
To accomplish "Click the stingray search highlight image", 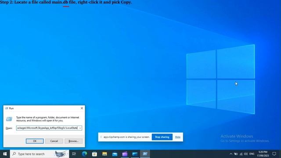I will click(x=61, y=154).
